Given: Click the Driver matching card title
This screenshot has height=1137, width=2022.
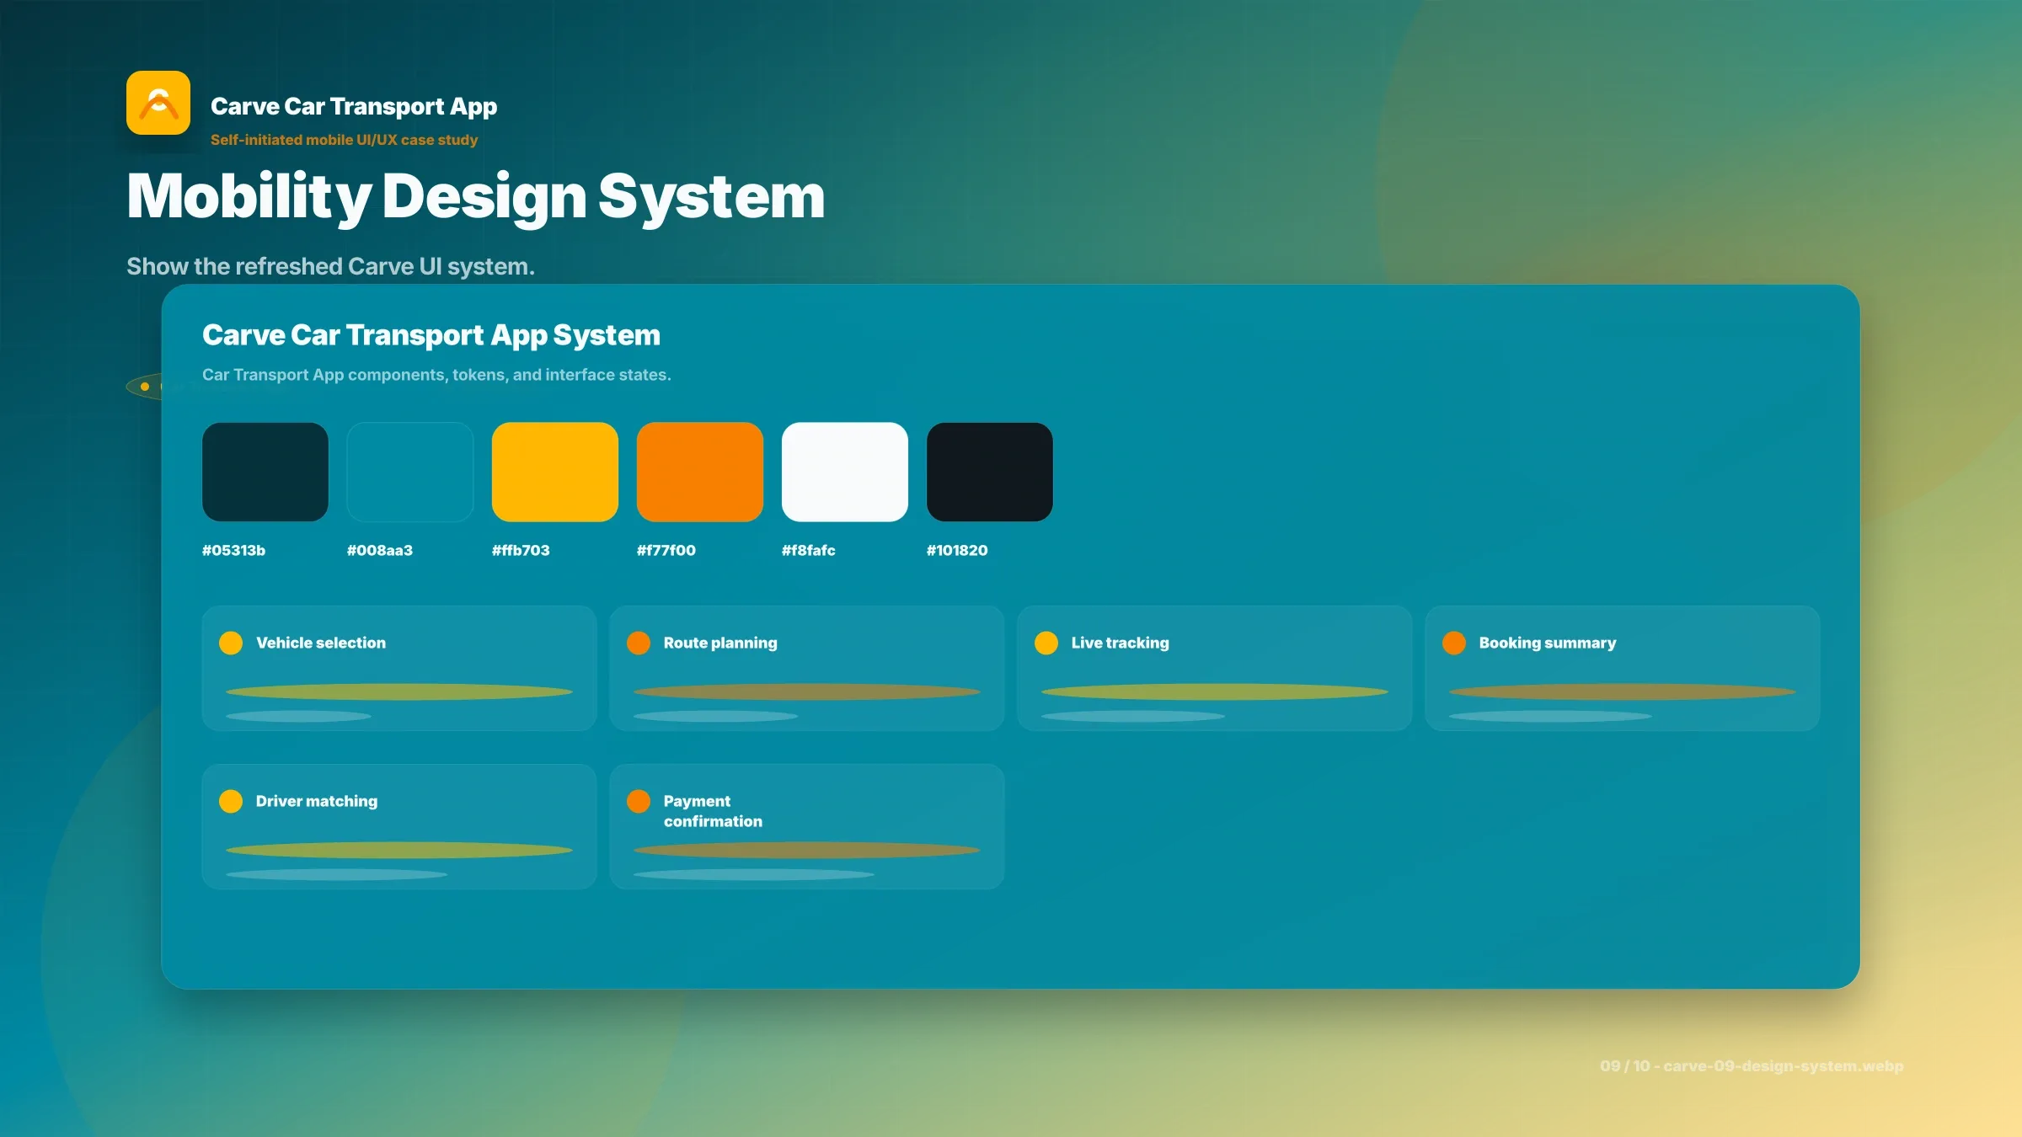Looking at the screenshot, I should coord(317,801).
